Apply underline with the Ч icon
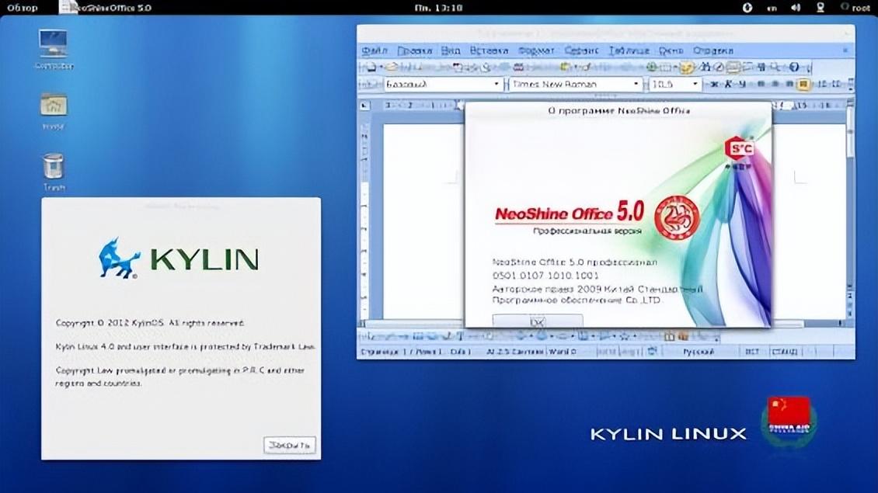The height and width of the screenshot is (493, 878). click(x=742, y=84)
